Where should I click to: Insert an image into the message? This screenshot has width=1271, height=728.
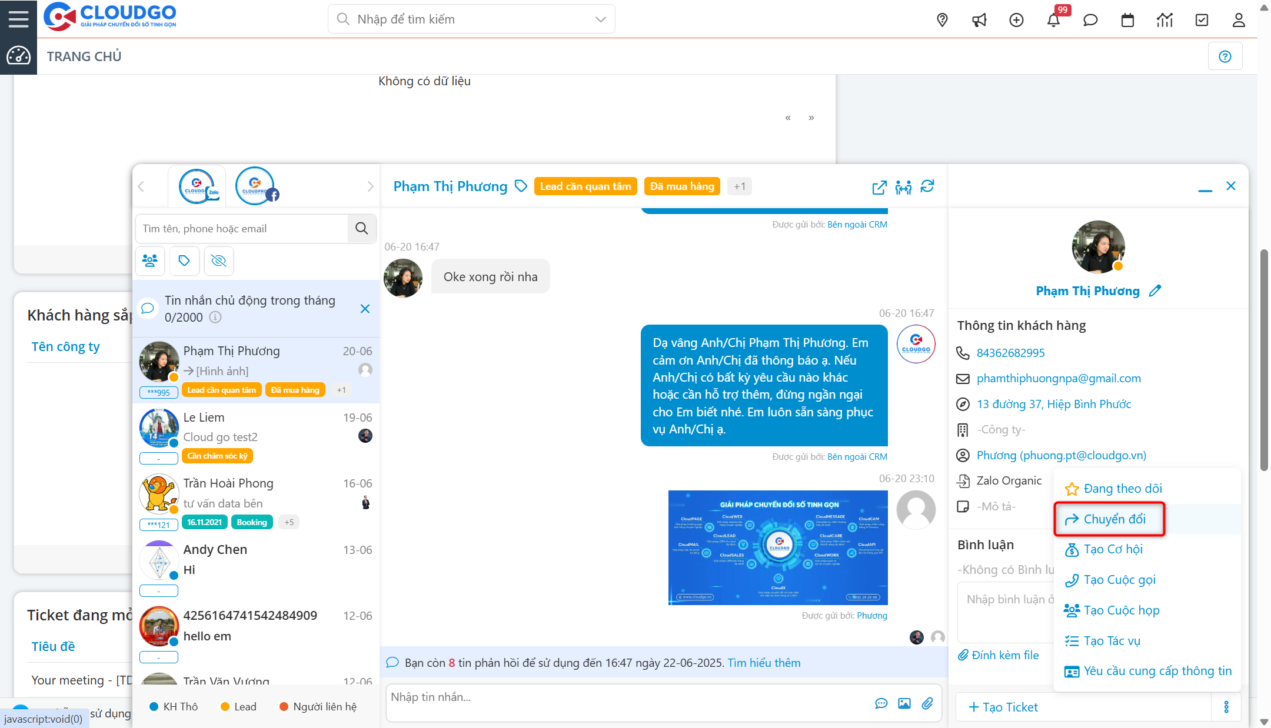tap(904, 703)
